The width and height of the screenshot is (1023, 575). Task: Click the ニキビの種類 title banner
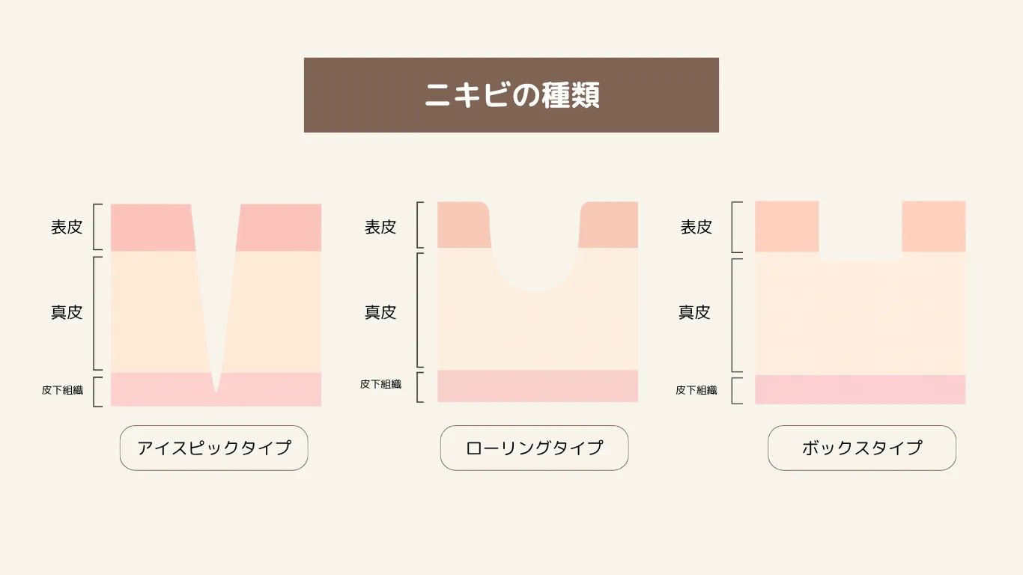(511, 95)
